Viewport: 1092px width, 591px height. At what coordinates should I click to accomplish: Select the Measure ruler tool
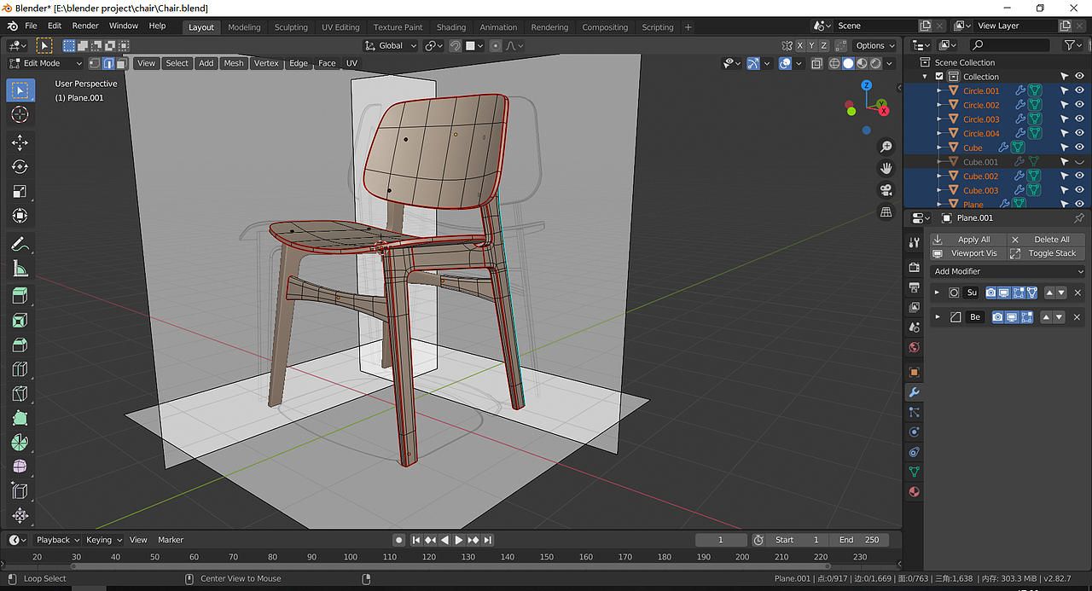(x=20, y=269)
